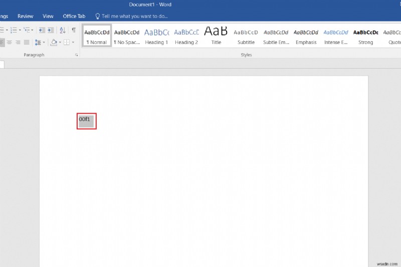This screenshot has height=267, width=401.
Task: Expand the Bullets dropdown arrow
Action: click(7, 30)
